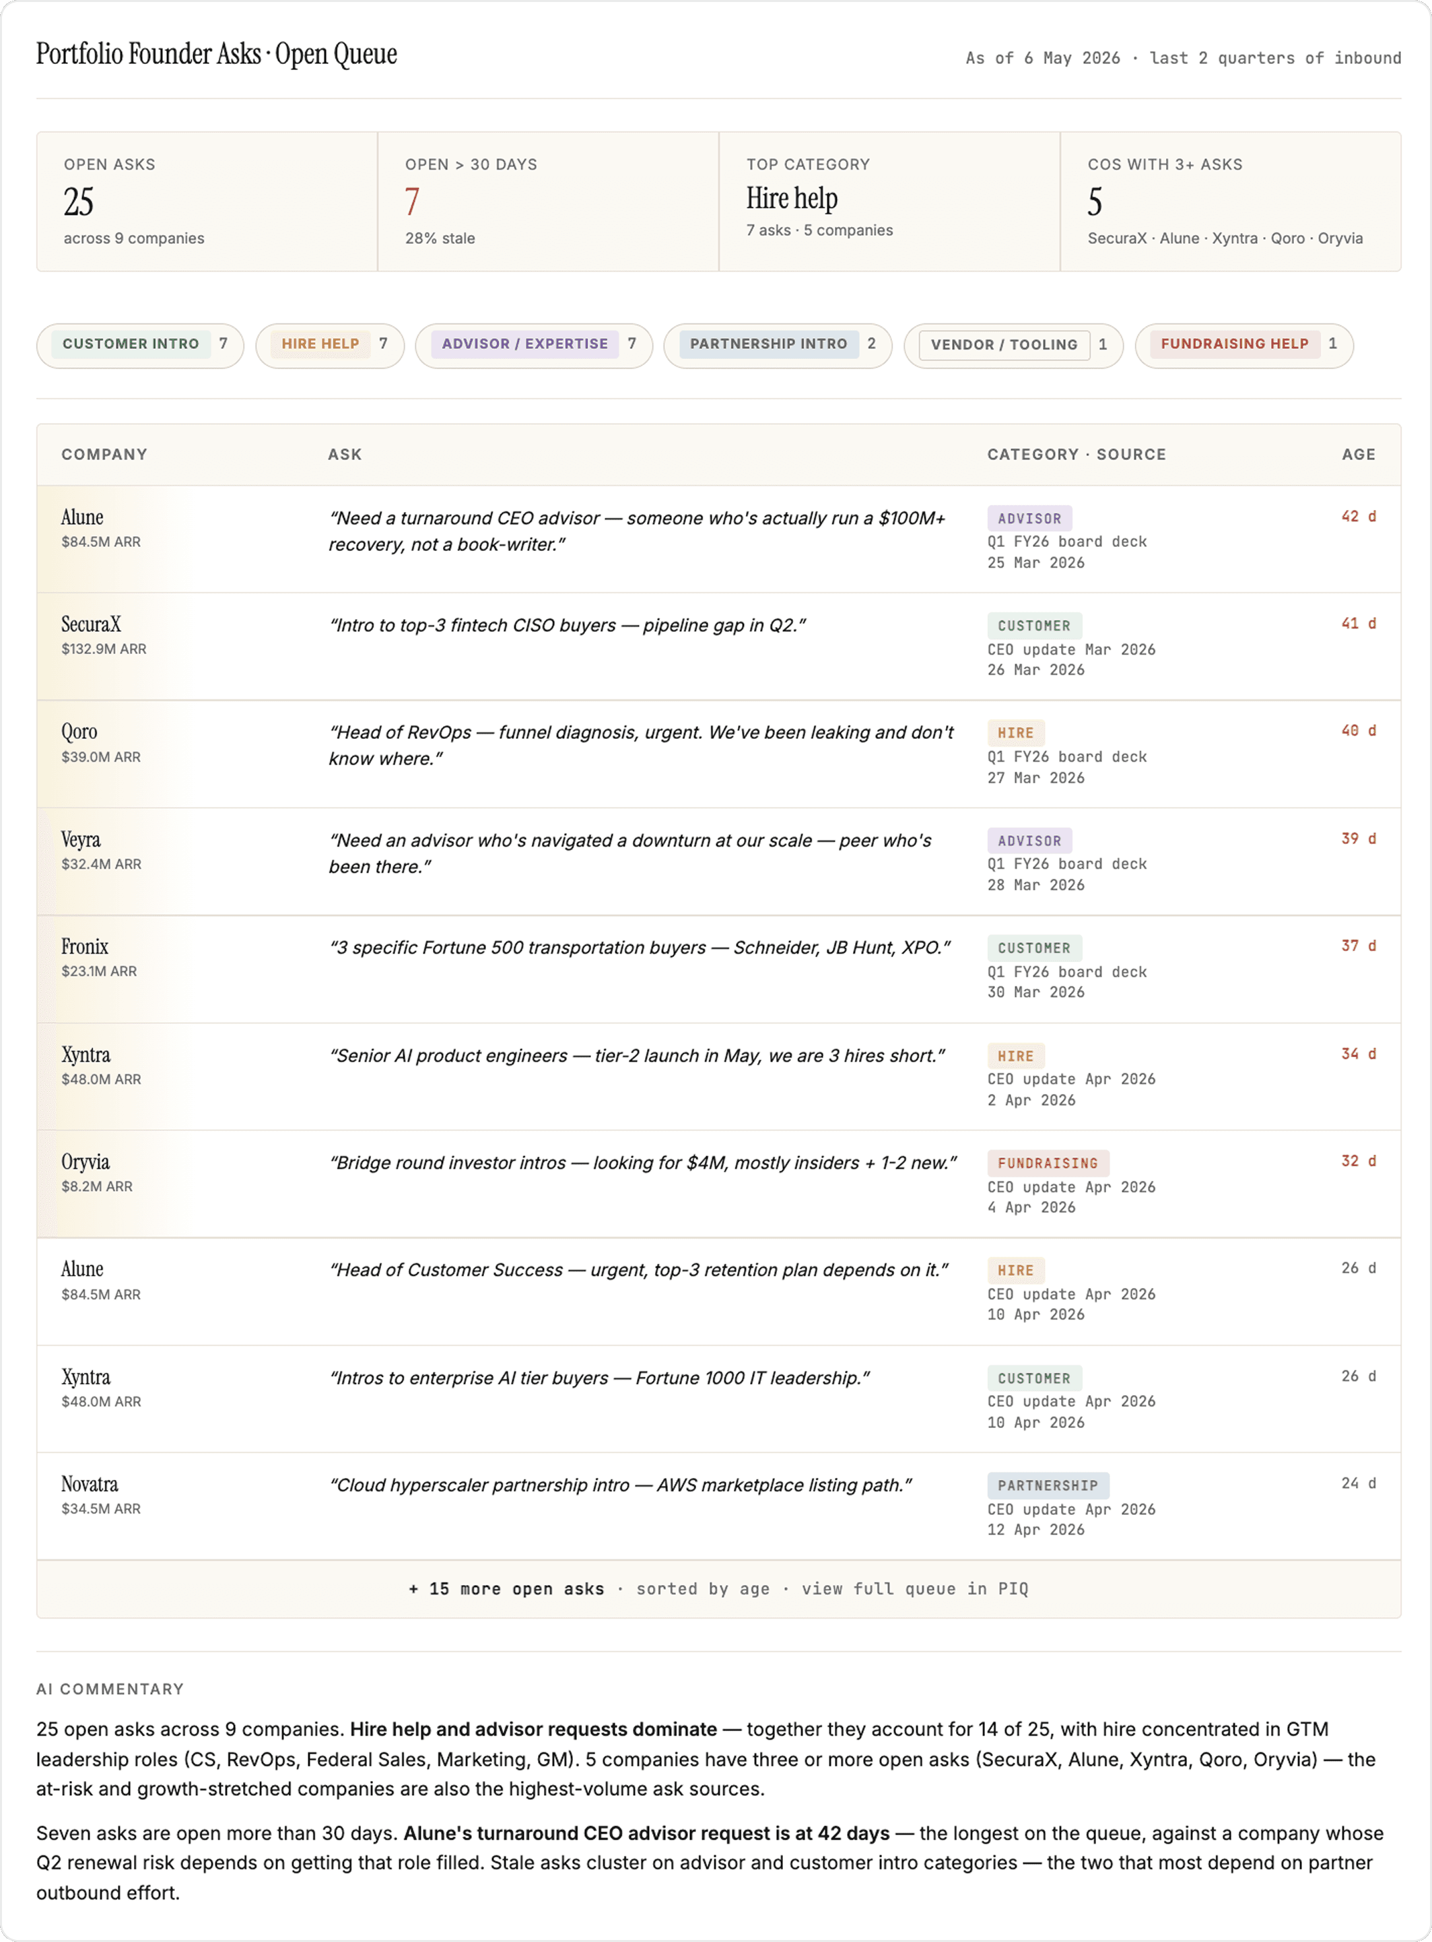Click the '39 d' age value

coord(1359,839)
